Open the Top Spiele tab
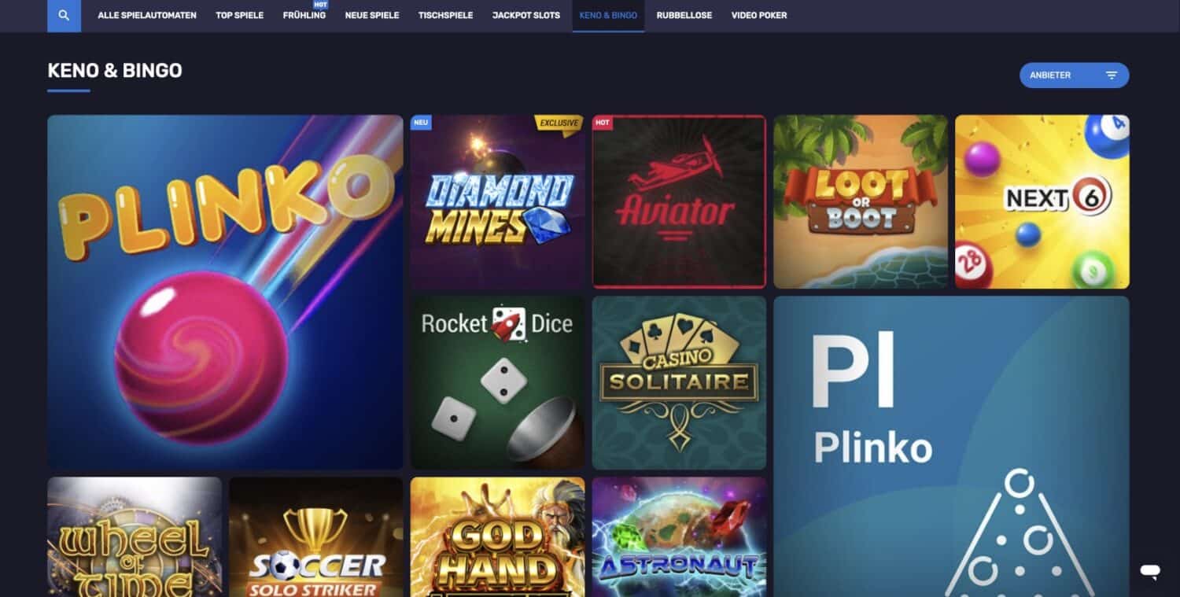1180x597 pixels. click(240, 16)
